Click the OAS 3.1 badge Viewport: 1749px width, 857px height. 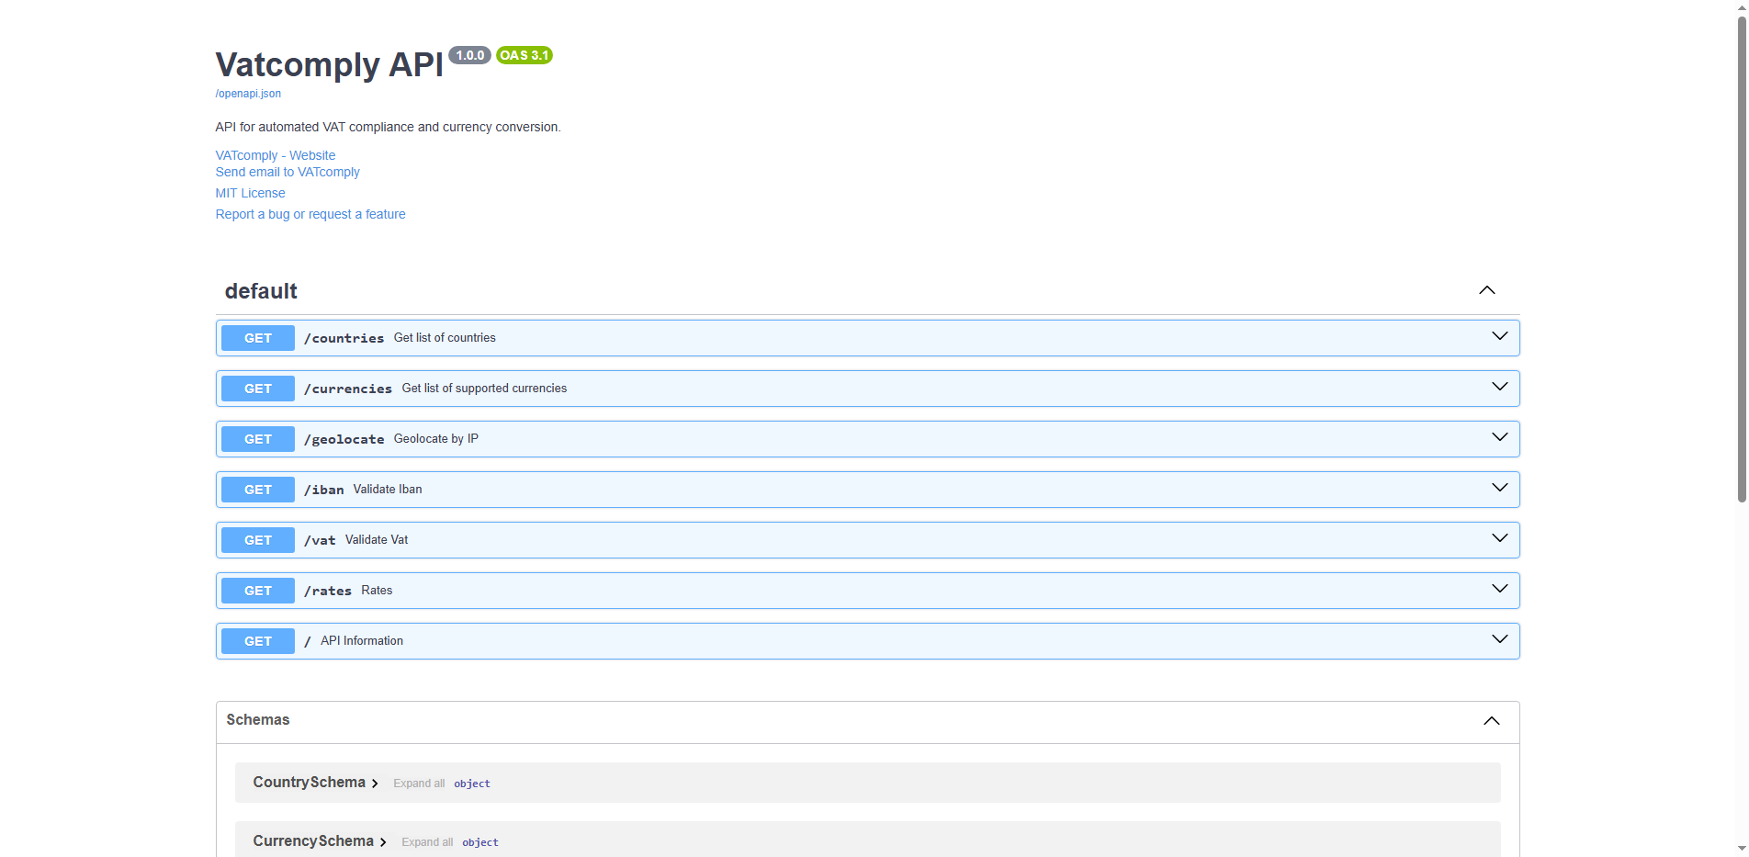pos(524,55)
